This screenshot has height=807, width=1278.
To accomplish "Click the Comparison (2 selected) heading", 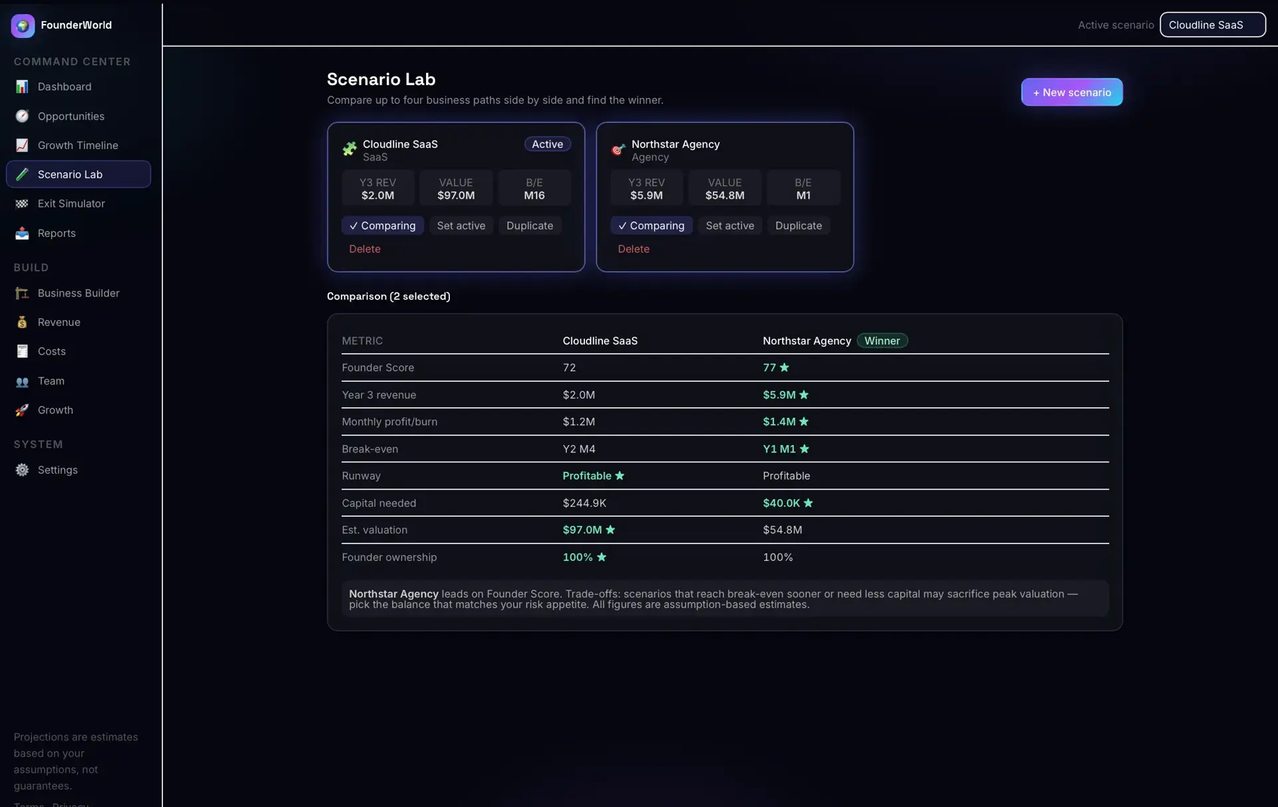I will point(389,296).
